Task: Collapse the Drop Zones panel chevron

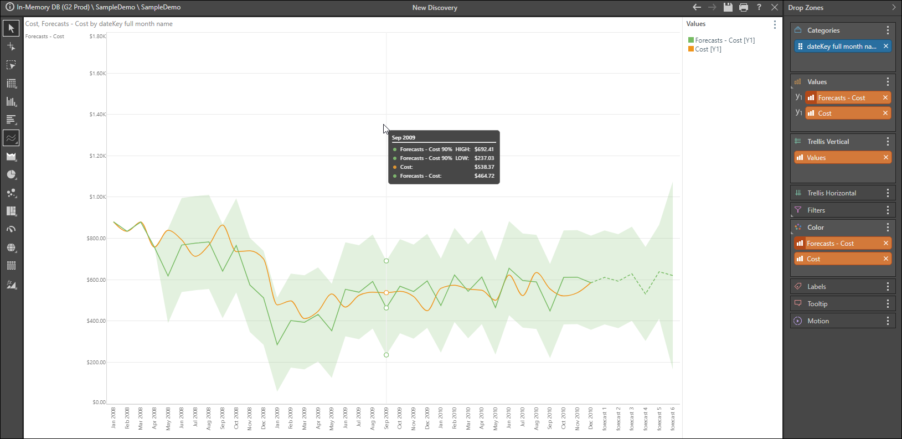Action: [893, 7]
